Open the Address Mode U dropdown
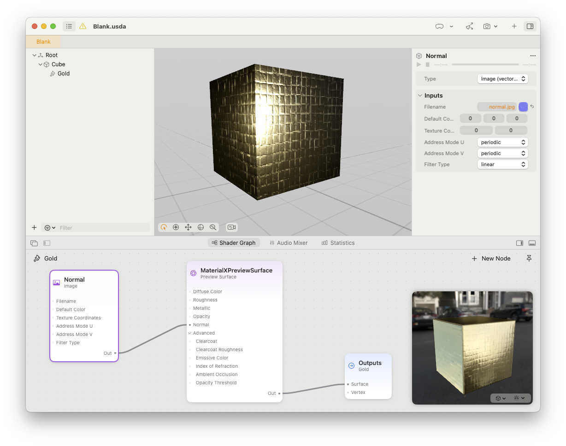Screen dimensions: 566x446 (x=502, y=142)
